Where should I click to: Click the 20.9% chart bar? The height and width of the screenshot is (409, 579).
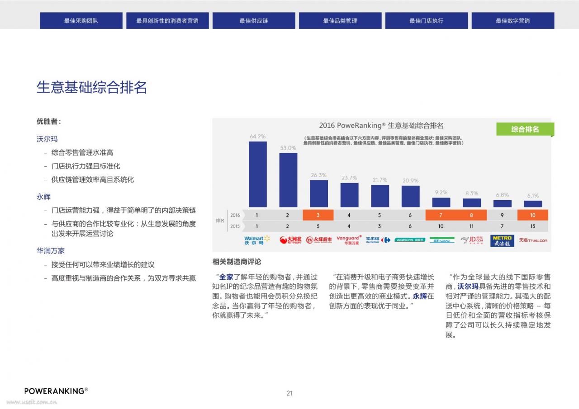[x=411, y=197]
